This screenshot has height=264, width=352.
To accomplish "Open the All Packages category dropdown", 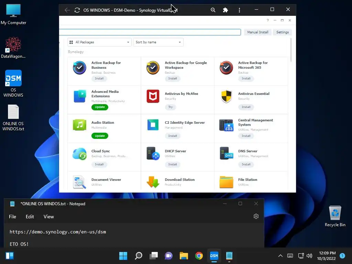I will [x=99, y=42].
